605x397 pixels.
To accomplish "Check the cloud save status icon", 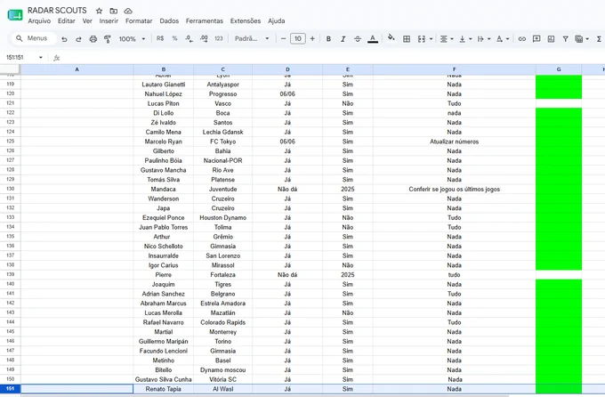I will pyautogui.click(x=128, y=11).
